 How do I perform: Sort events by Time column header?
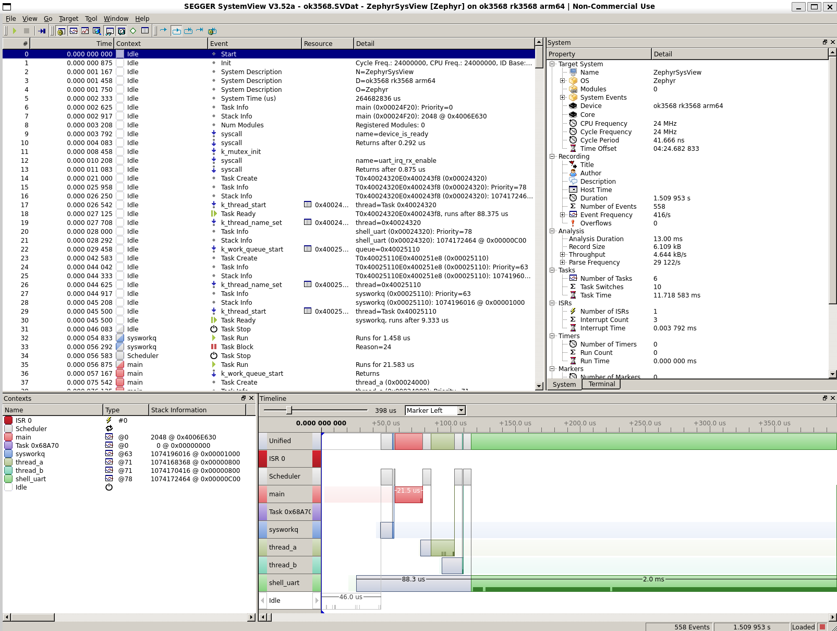click(72, 44)
